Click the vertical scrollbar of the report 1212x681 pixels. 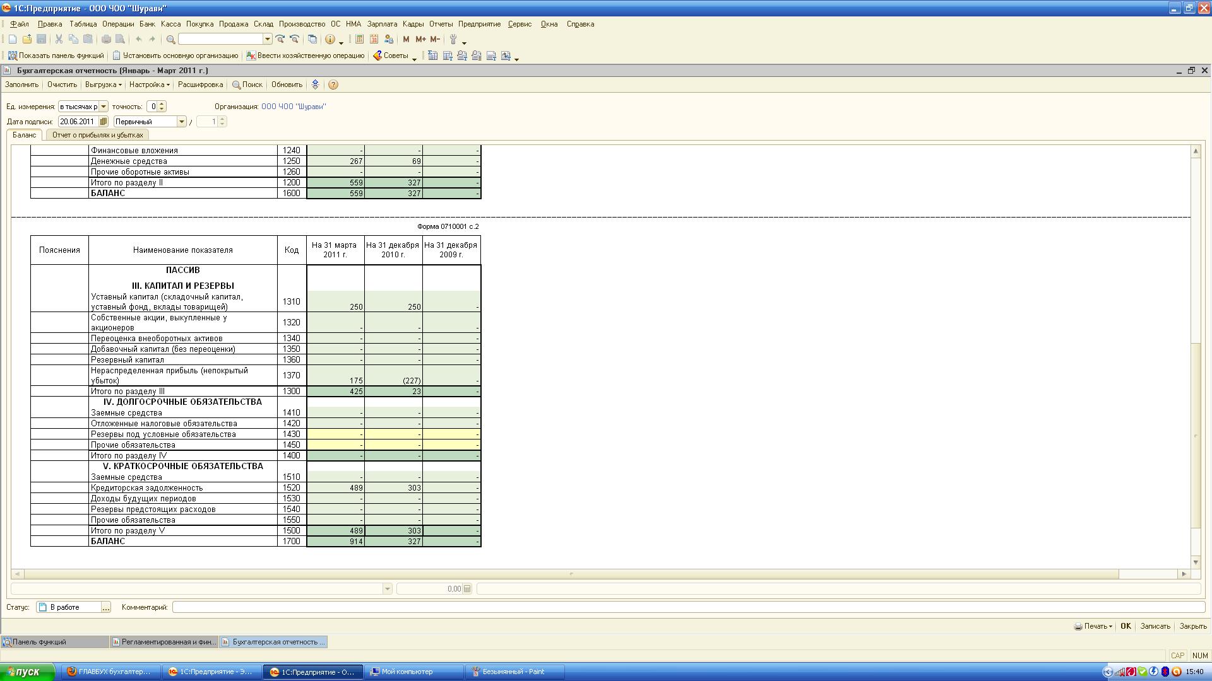(x=1196, y=356)
